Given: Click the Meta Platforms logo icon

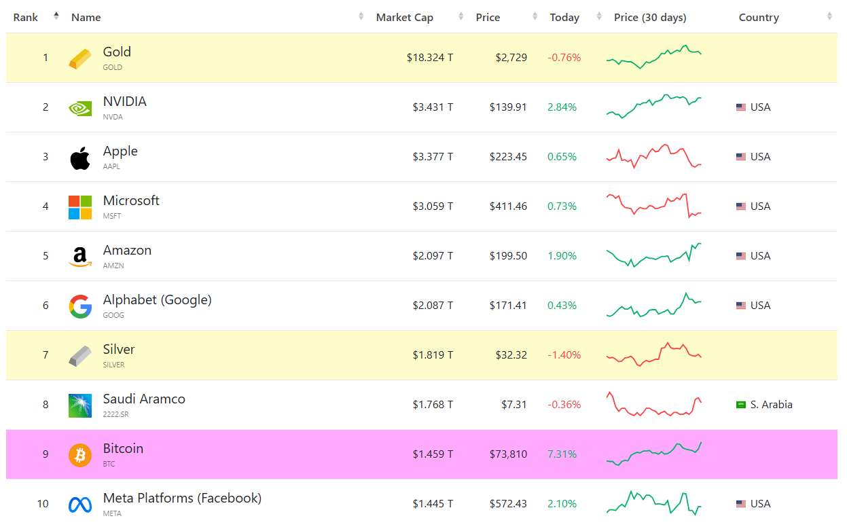Looking at the screenshot, I should [x=79, y=505].
